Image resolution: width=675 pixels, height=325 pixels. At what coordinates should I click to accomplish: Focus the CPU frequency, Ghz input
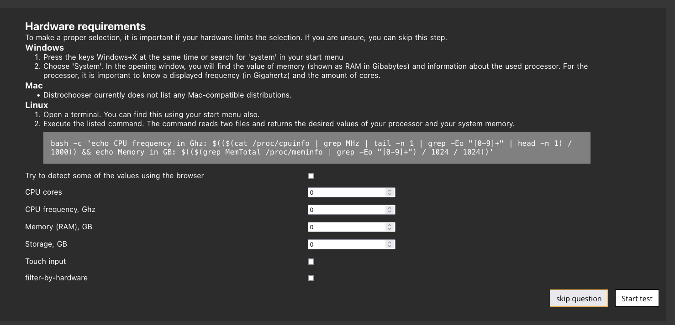[x=346, y=210]
